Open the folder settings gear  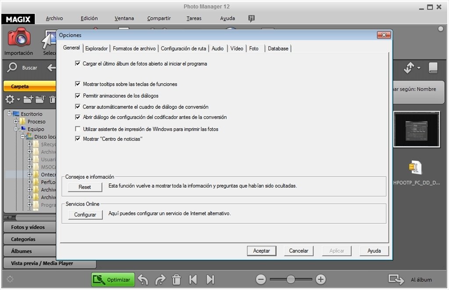tap(10, 99)
